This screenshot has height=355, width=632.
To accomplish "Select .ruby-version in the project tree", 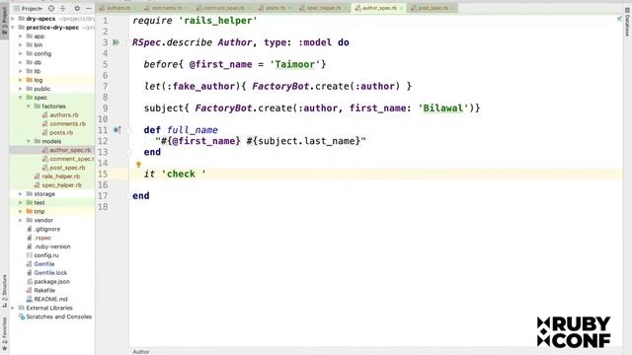I will (52, 247).
